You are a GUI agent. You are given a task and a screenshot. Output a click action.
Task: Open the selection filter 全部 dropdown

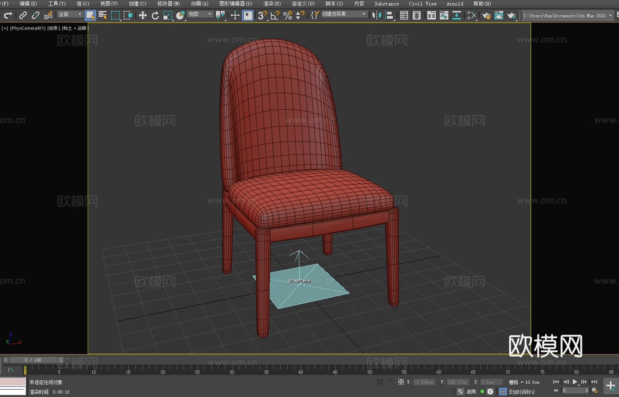[70, 14]
